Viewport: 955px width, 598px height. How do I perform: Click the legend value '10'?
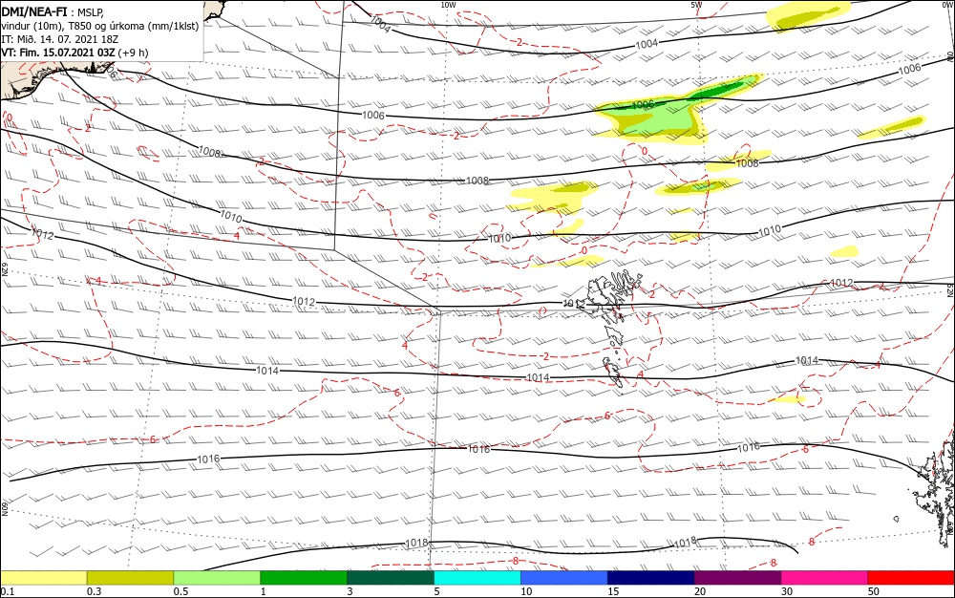pyautogui.click(x=526, y=591)
